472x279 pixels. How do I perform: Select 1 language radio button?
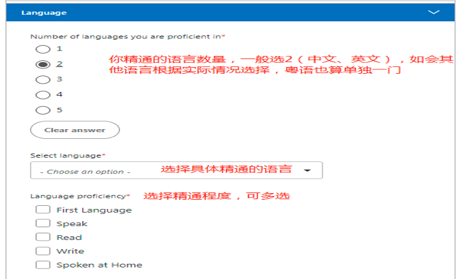tap(43, 49)
